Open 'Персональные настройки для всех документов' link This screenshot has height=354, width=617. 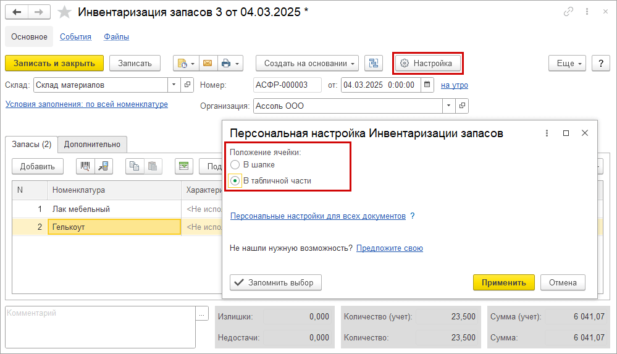pos(317,216)
